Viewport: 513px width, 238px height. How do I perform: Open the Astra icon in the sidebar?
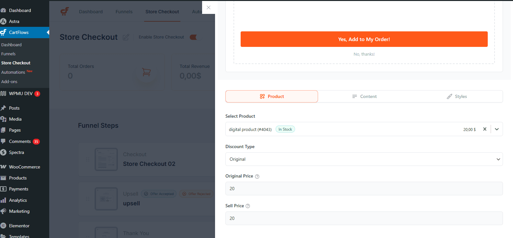[3, 21]
